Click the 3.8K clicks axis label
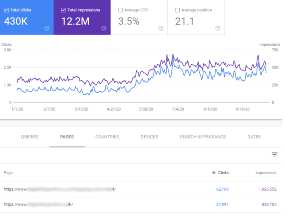The image size is (287, 215). 7,50
